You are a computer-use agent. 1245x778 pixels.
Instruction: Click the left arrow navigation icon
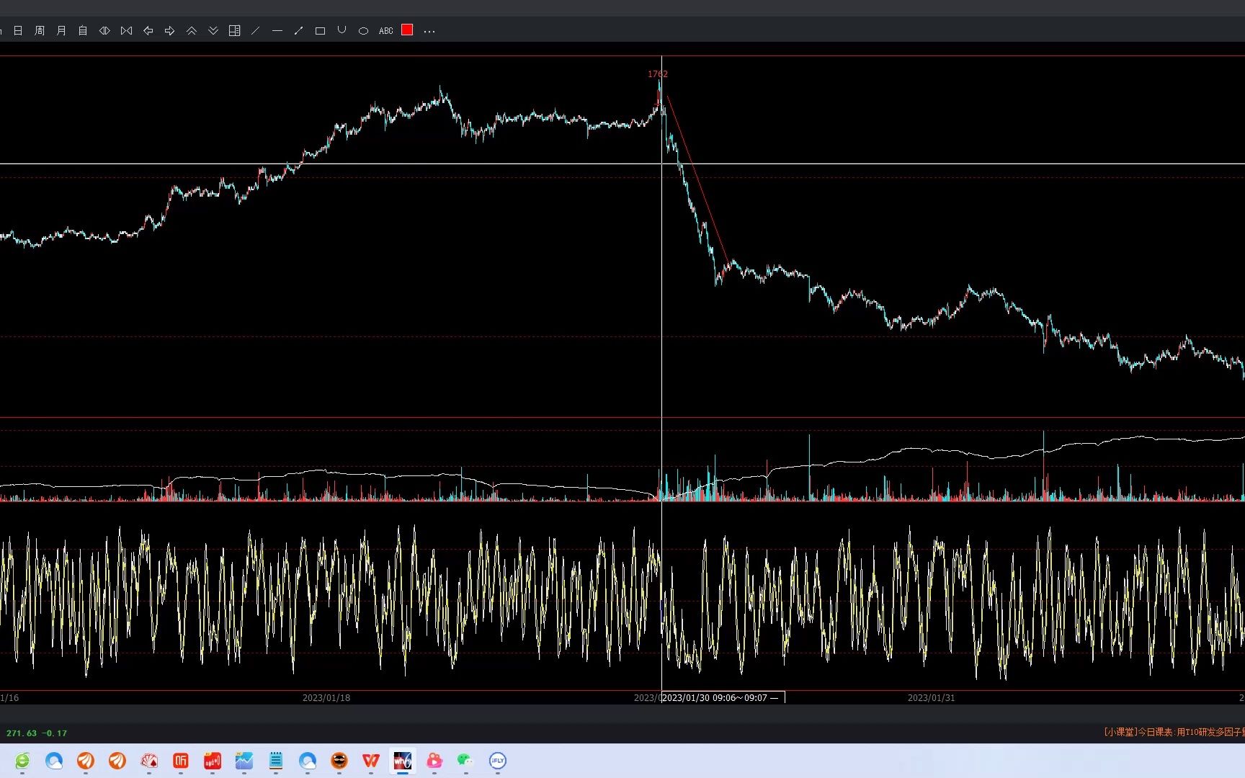tap(148, 31)
